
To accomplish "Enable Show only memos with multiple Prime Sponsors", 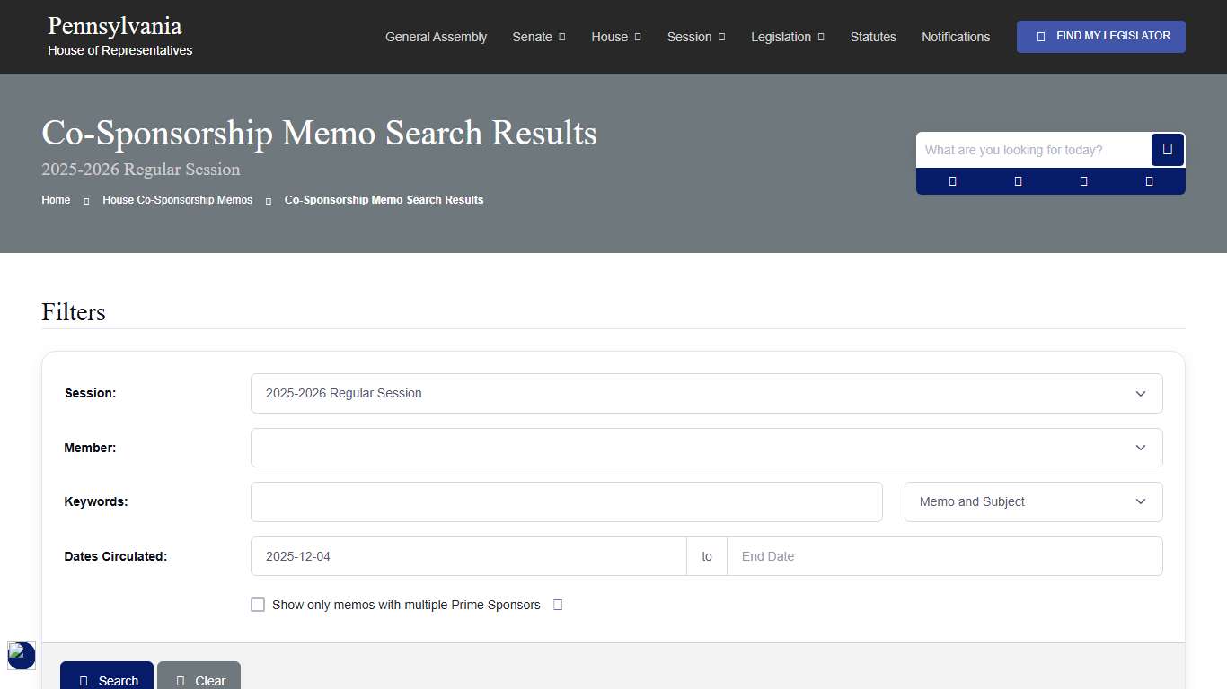I will (258, 605).
